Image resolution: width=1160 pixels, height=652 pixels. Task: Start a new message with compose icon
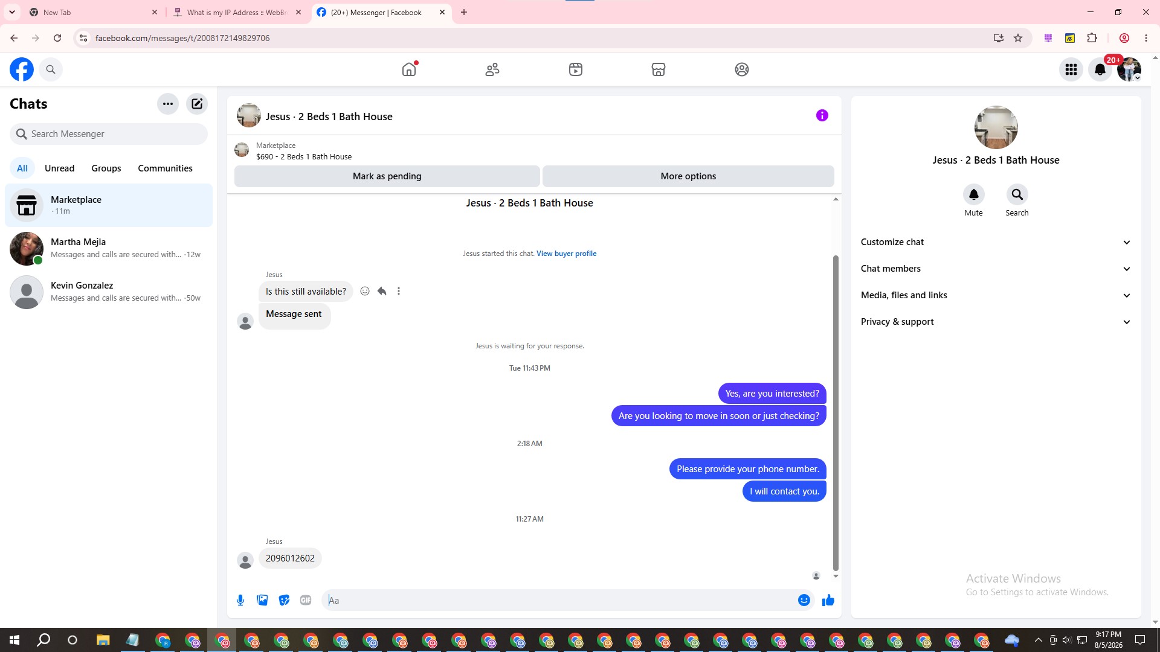click(197, 104)
